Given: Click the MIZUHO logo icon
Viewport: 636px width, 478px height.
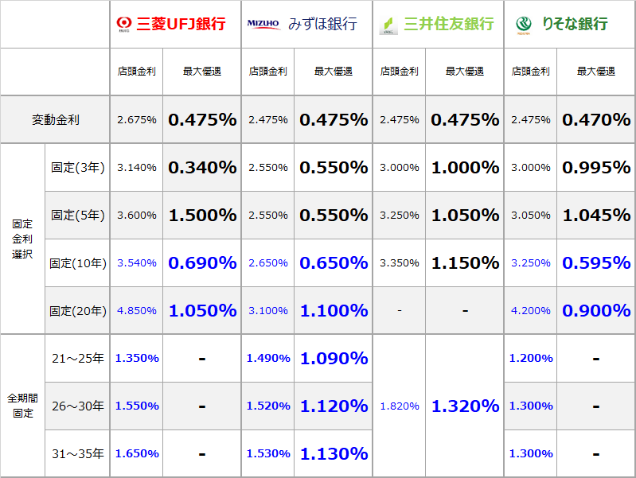Looking at the screenshot, I should coord(263,24).
